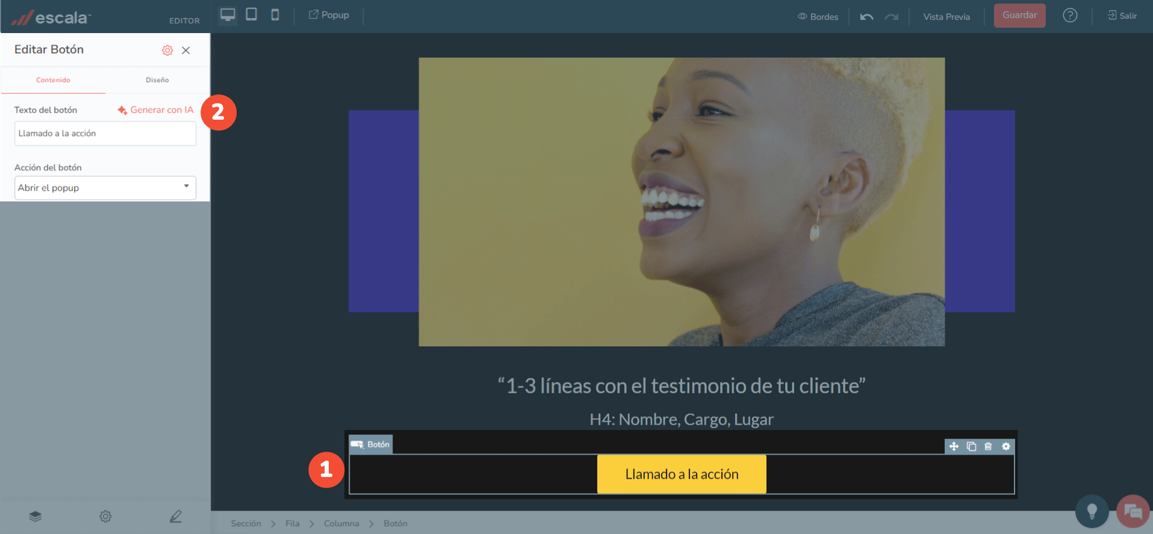The width and height of the screenshot is (1153, 534).
Task: Open Botón block settings gear
Action: click(1005, 446)
